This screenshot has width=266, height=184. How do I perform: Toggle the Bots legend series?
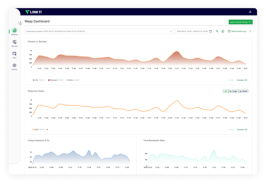click(71, 80)
